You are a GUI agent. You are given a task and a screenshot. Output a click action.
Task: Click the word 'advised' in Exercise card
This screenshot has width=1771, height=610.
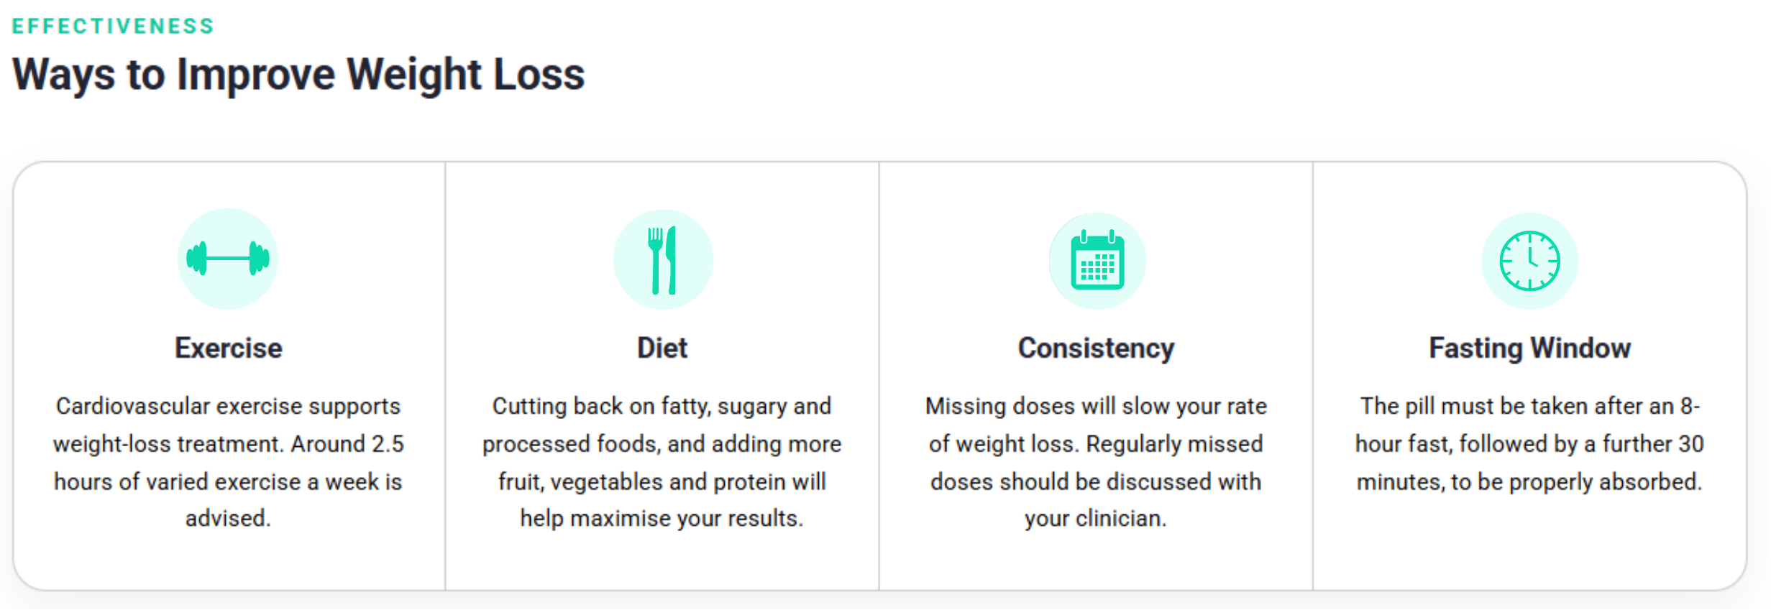point(226,518)
